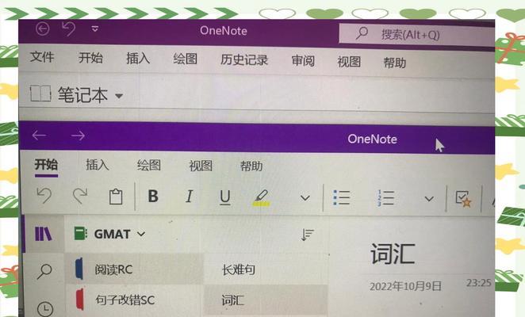Open recent notes clock icon
This screenshot has width=525, height=317.
coord(45,308)
